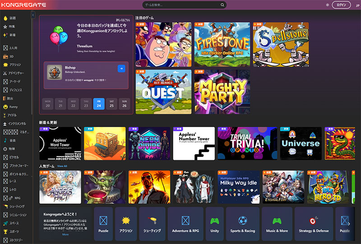Open the シューティング category tile in the bottom row
This screenshot has width=361, height=244.
(x=152, y=224)
